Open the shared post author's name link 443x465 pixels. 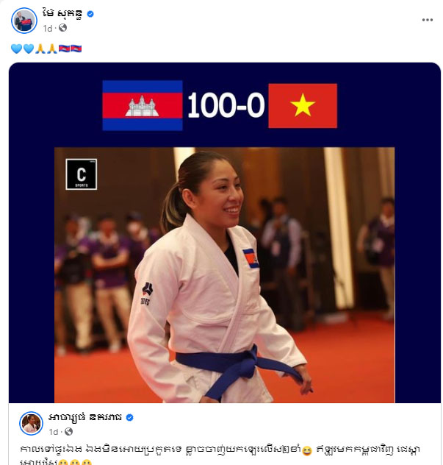[85, 417]
